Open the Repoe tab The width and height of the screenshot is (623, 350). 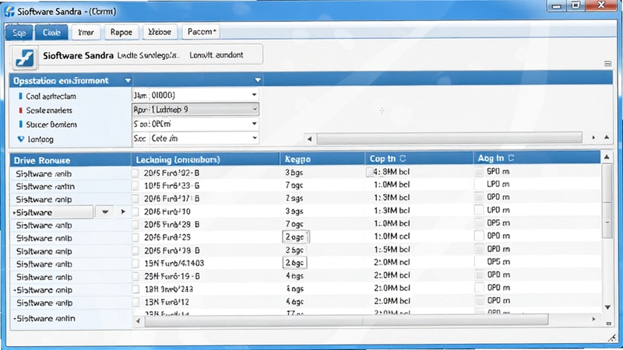pyautogui.click(x=121, y=32)
